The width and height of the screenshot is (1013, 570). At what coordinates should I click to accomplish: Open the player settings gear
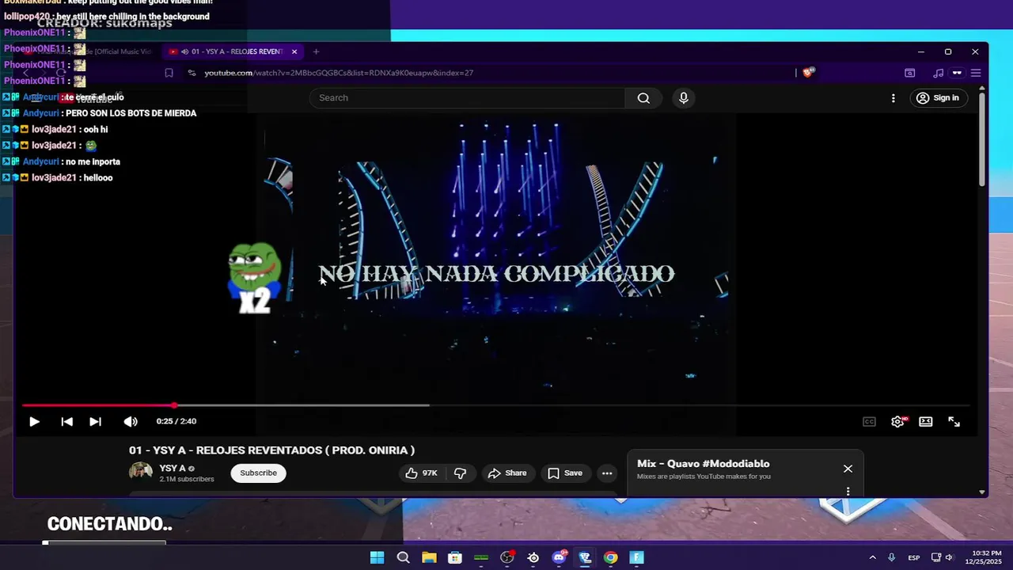tap(897, 422)
